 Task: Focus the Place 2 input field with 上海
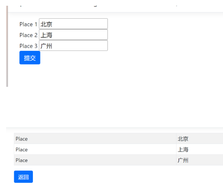click(x=73, y=35)
